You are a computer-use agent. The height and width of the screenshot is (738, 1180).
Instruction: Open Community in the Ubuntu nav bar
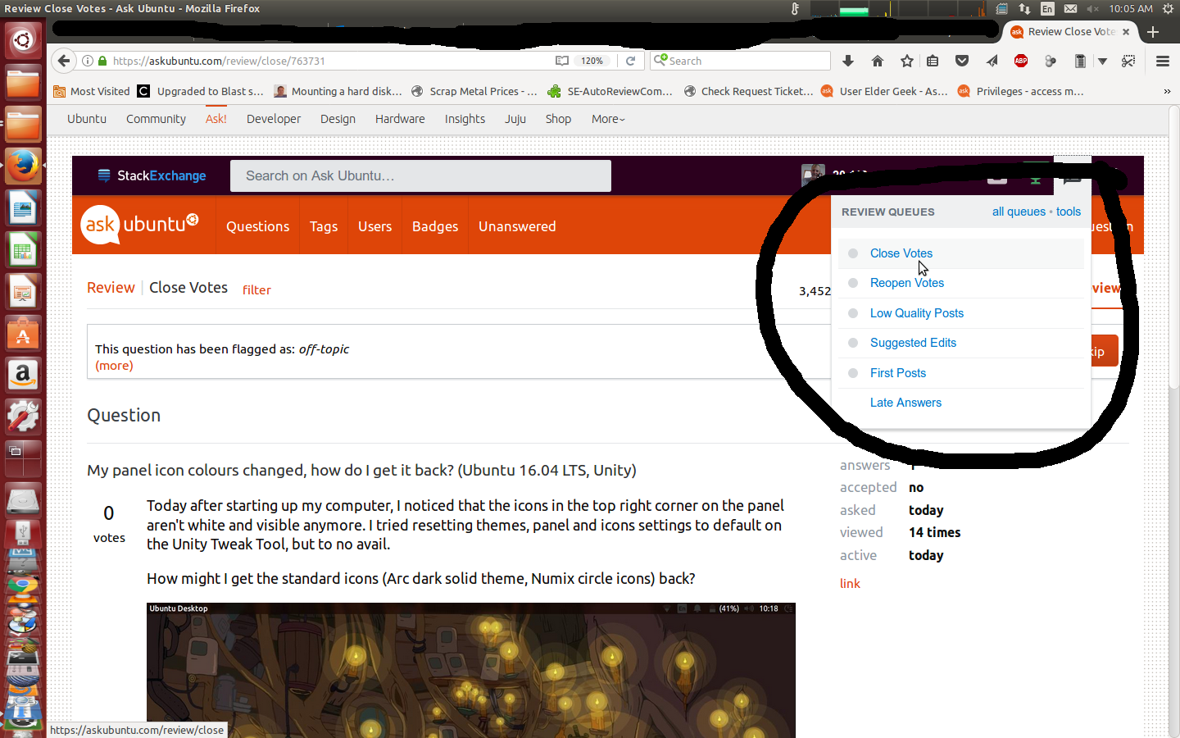click(x=156, y=119)
